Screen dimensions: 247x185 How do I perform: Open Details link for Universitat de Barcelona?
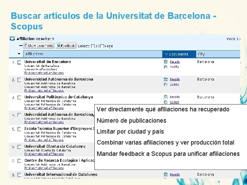(175, 62)
